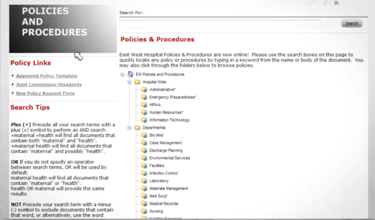Open the Case Management policies label

click(166, 143)
